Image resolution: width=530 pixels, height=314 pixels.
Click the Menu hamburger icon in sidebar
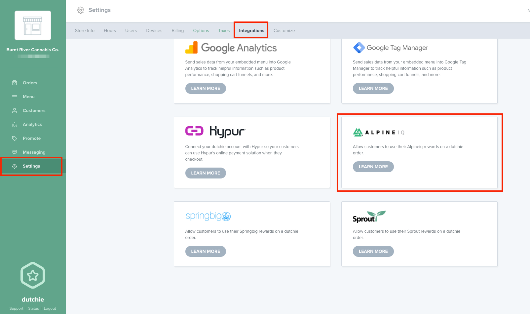(15, 97)
